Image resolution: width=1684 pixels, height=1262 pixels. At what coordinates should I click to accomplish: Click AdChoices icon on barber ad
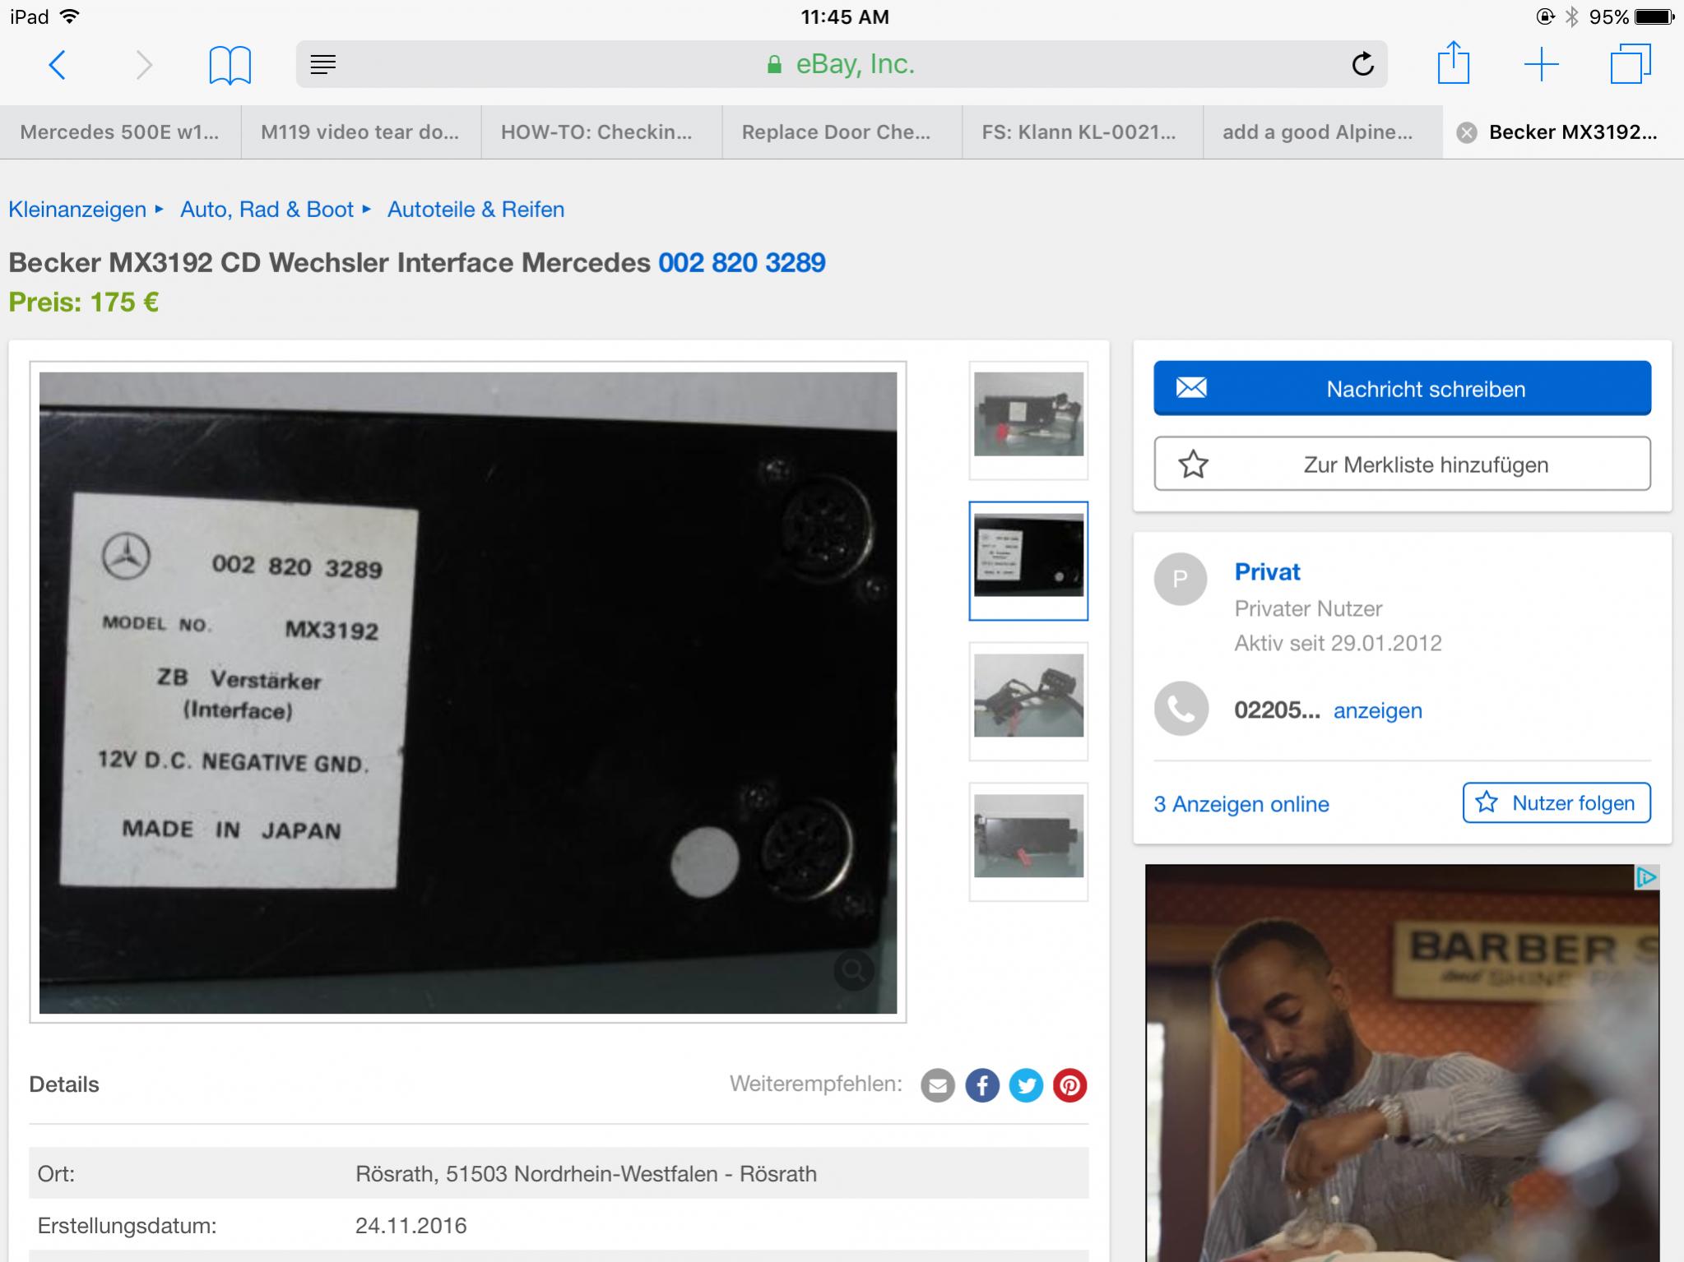click(1646, 878)
